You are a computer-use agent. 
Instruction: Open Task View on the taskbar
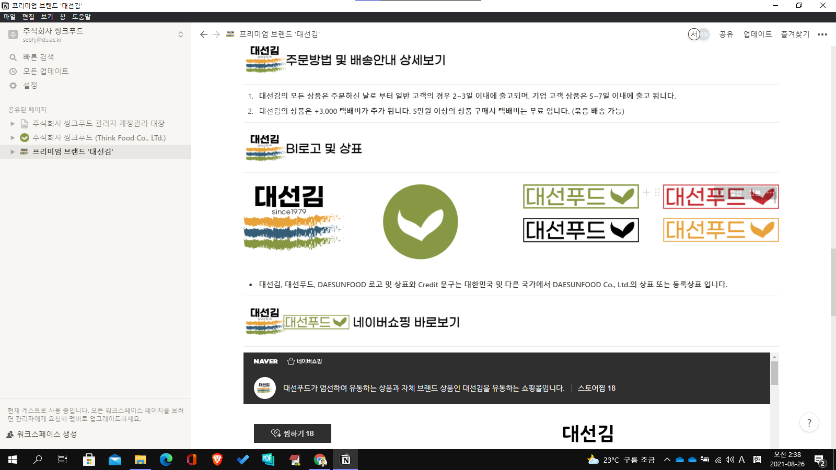[63, 460]
